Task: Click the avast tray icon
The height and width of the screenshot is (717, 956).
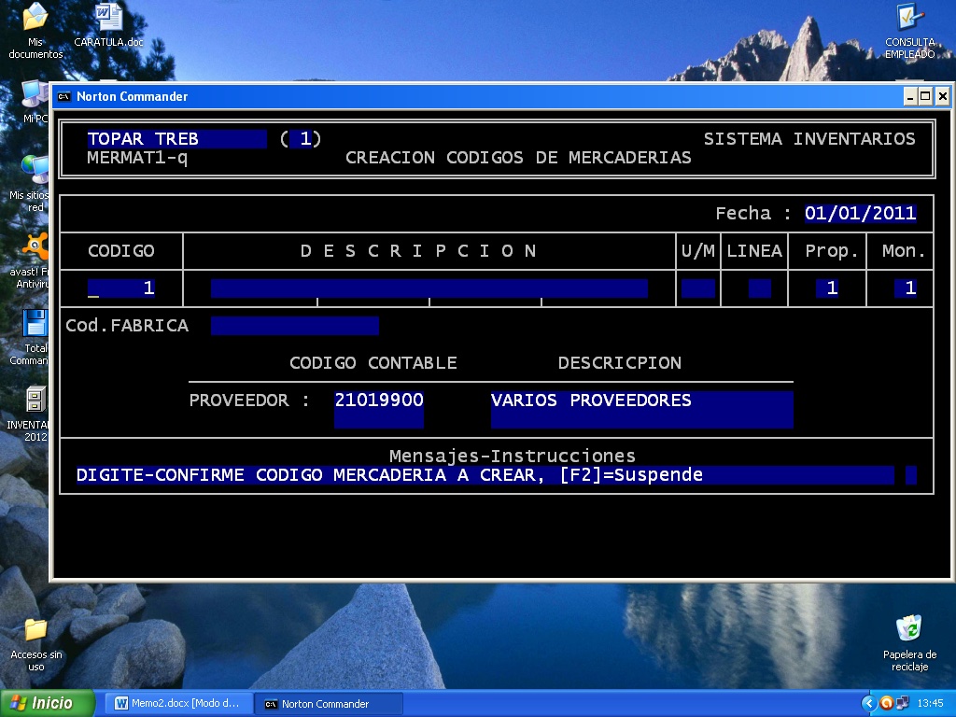Action: (x=886, y=703)
